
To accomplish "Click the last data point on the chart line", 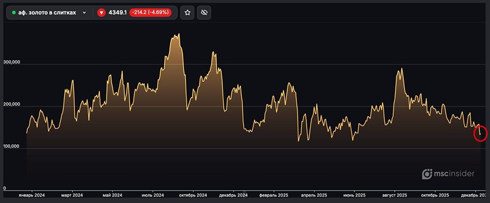I will [x=480, y=135].
